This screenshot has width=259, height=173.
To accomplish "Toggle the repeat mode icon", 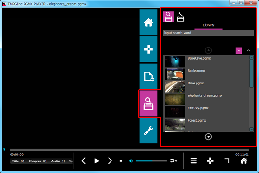I will (173, 161).
